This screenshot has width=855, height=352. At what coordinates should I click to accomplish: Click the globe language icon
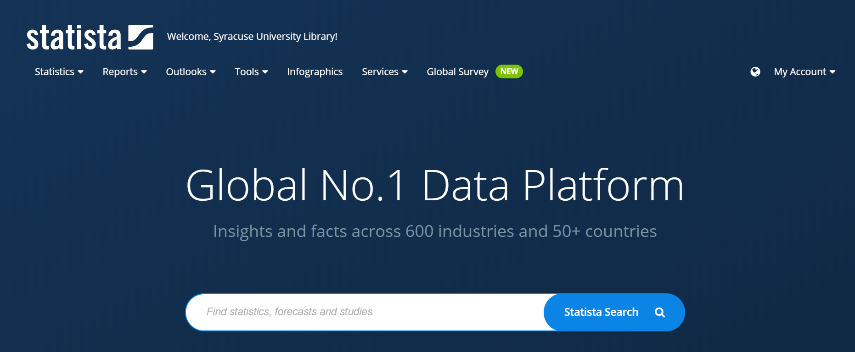tap(755, 71)
